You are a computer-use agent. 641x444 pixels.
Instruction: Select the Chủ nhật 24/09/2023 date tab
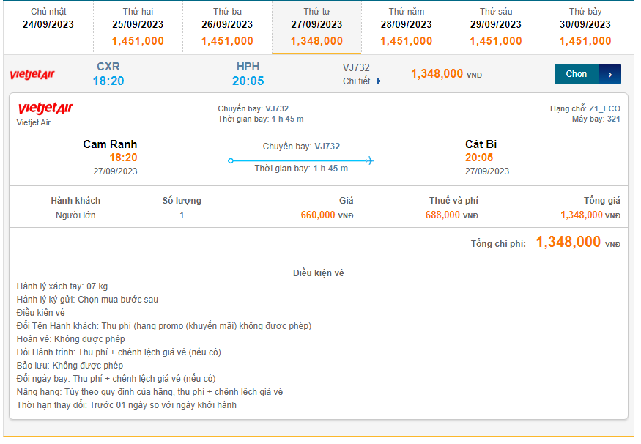[x=48, y=27]
